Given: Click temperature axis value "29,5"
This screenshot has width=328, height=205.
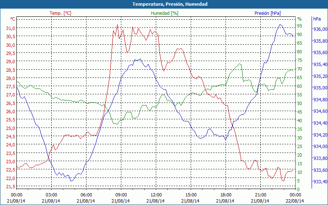Looking at the screenshot, I should (10, 53).
